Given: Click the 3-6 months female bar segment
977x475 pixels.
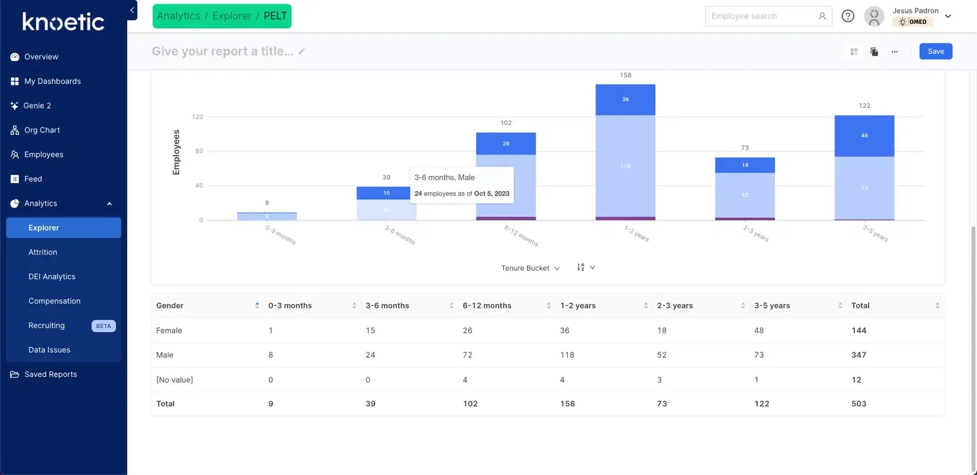Looking at the screenshot, I should click(387, 193).
